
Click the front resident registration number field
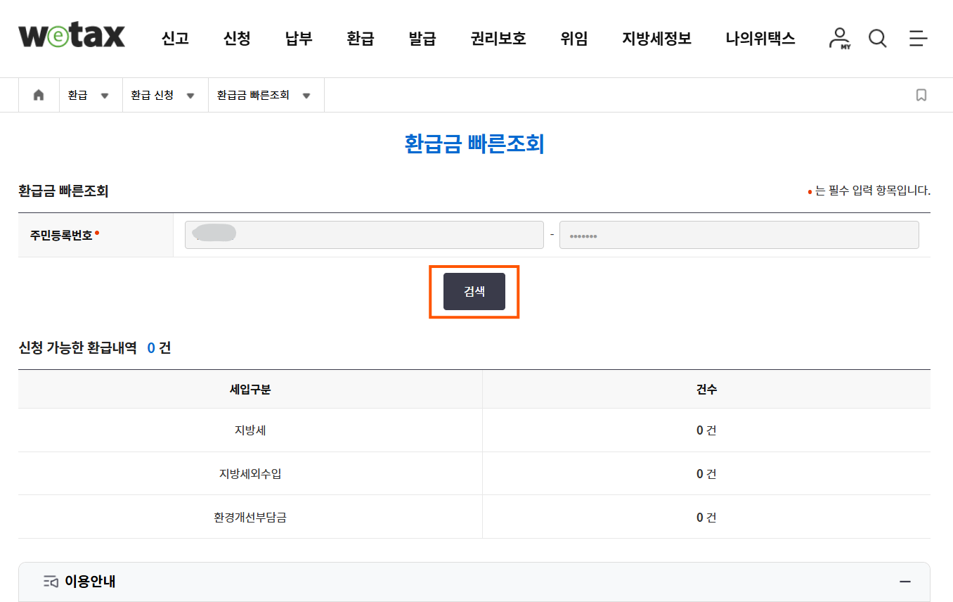[363, 234]
